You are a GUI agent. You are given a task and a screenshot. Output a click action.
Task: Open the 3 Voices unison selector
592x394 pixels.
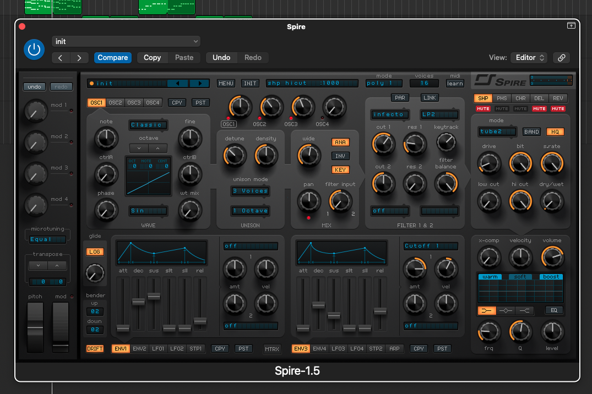tap(251, 191)
